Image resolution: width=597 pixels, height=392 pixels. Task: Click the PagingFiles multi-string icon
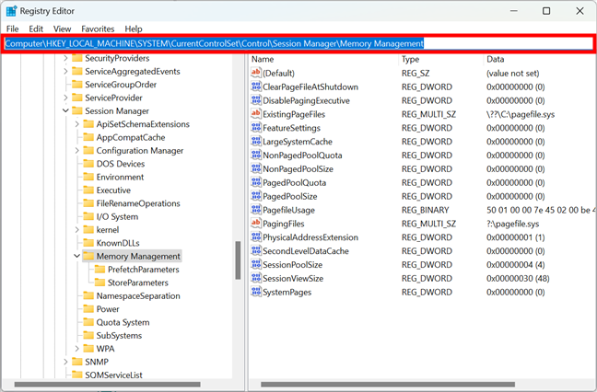pos(256,224)
